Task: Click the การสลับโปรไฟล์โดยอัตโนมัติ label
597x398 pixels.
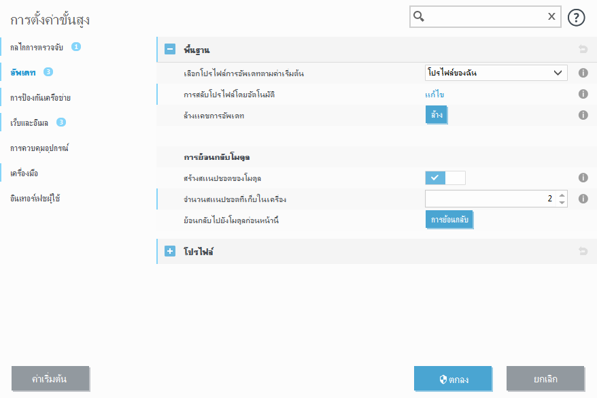Action: (229, 95)
